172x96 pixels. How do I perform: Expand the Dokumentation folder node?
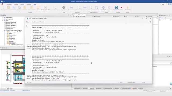pyautogui.click(x=6, y=35)
